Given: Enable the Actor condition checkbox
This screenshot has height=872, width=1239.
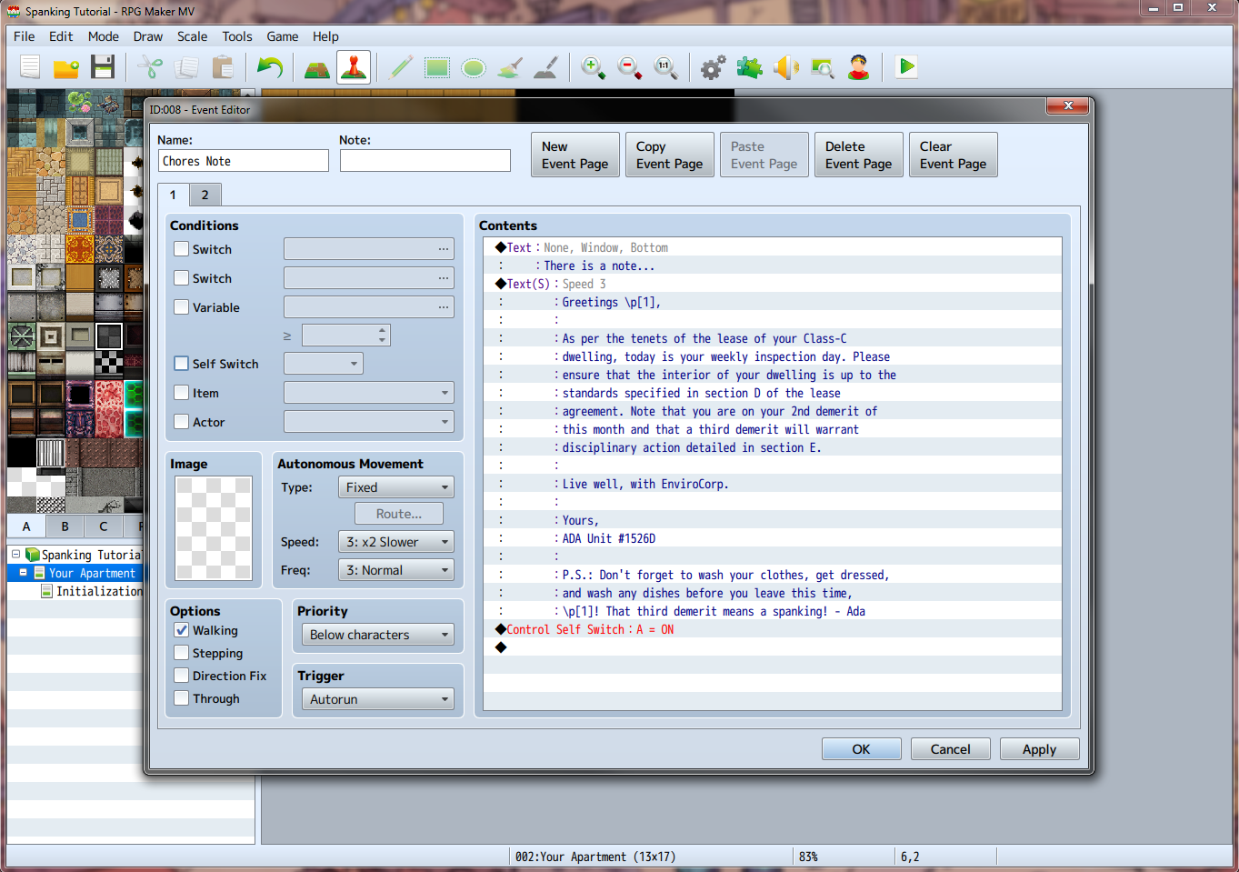Looking at the screenshot, I should (x=182, y=422).
